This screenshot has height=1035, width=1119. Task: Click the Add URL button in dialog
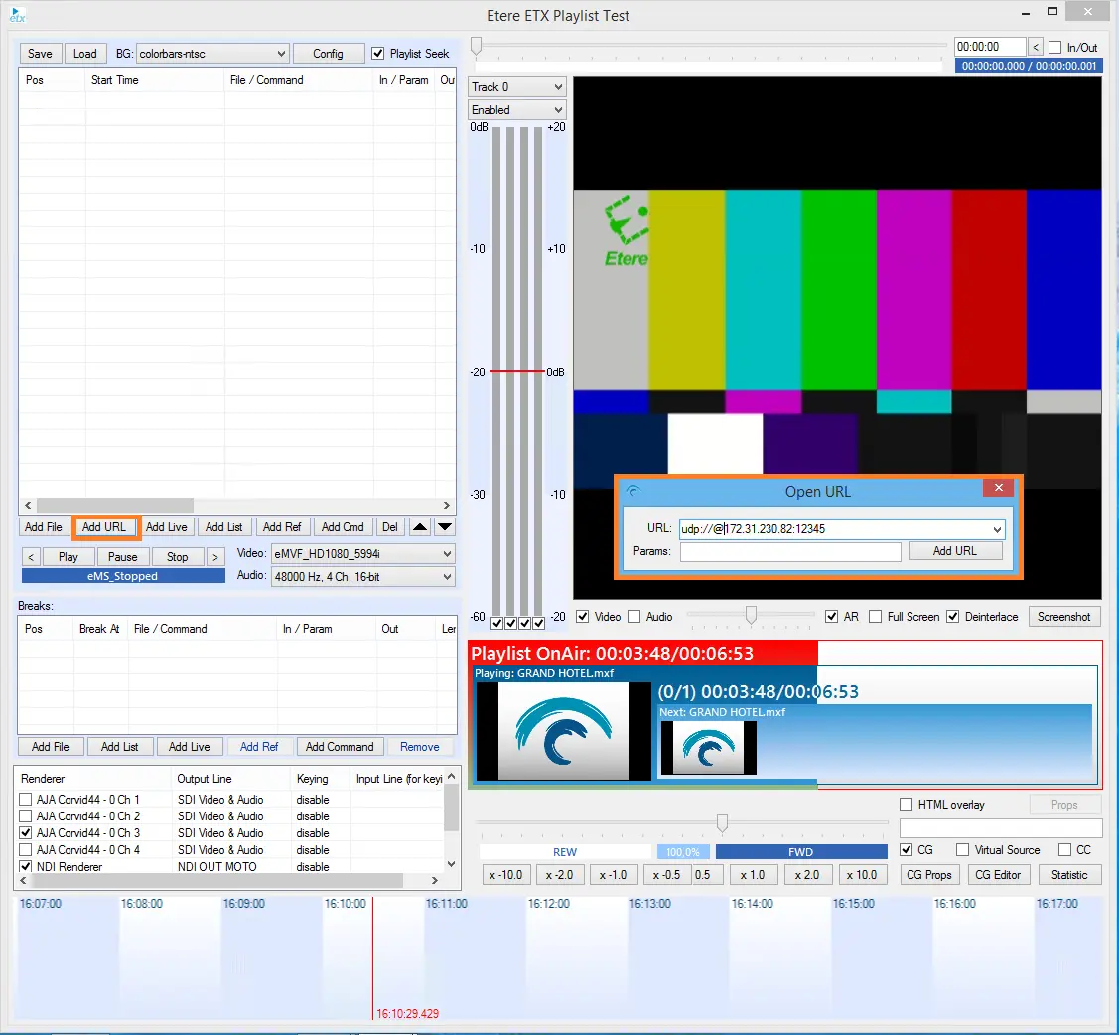click(954, 551)
